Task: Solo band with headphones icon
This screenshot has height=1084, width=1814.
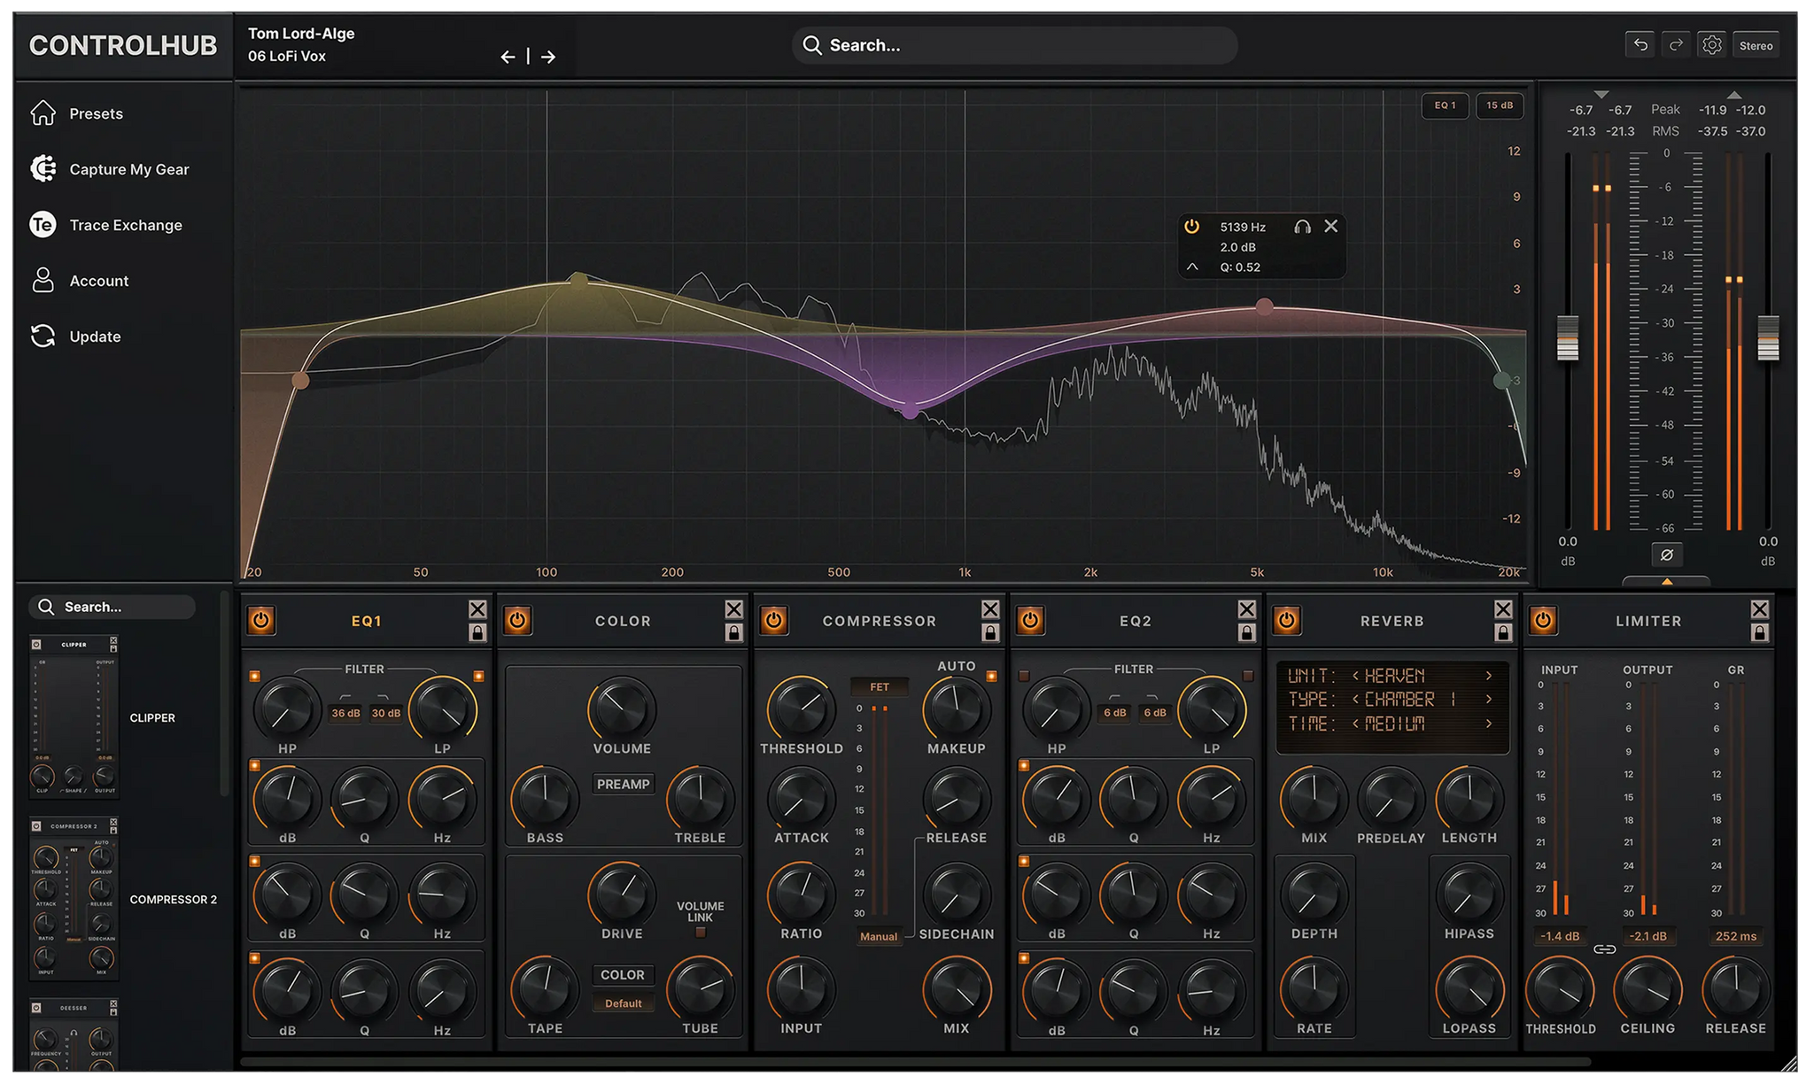Action: click(x=1302, y=227)
